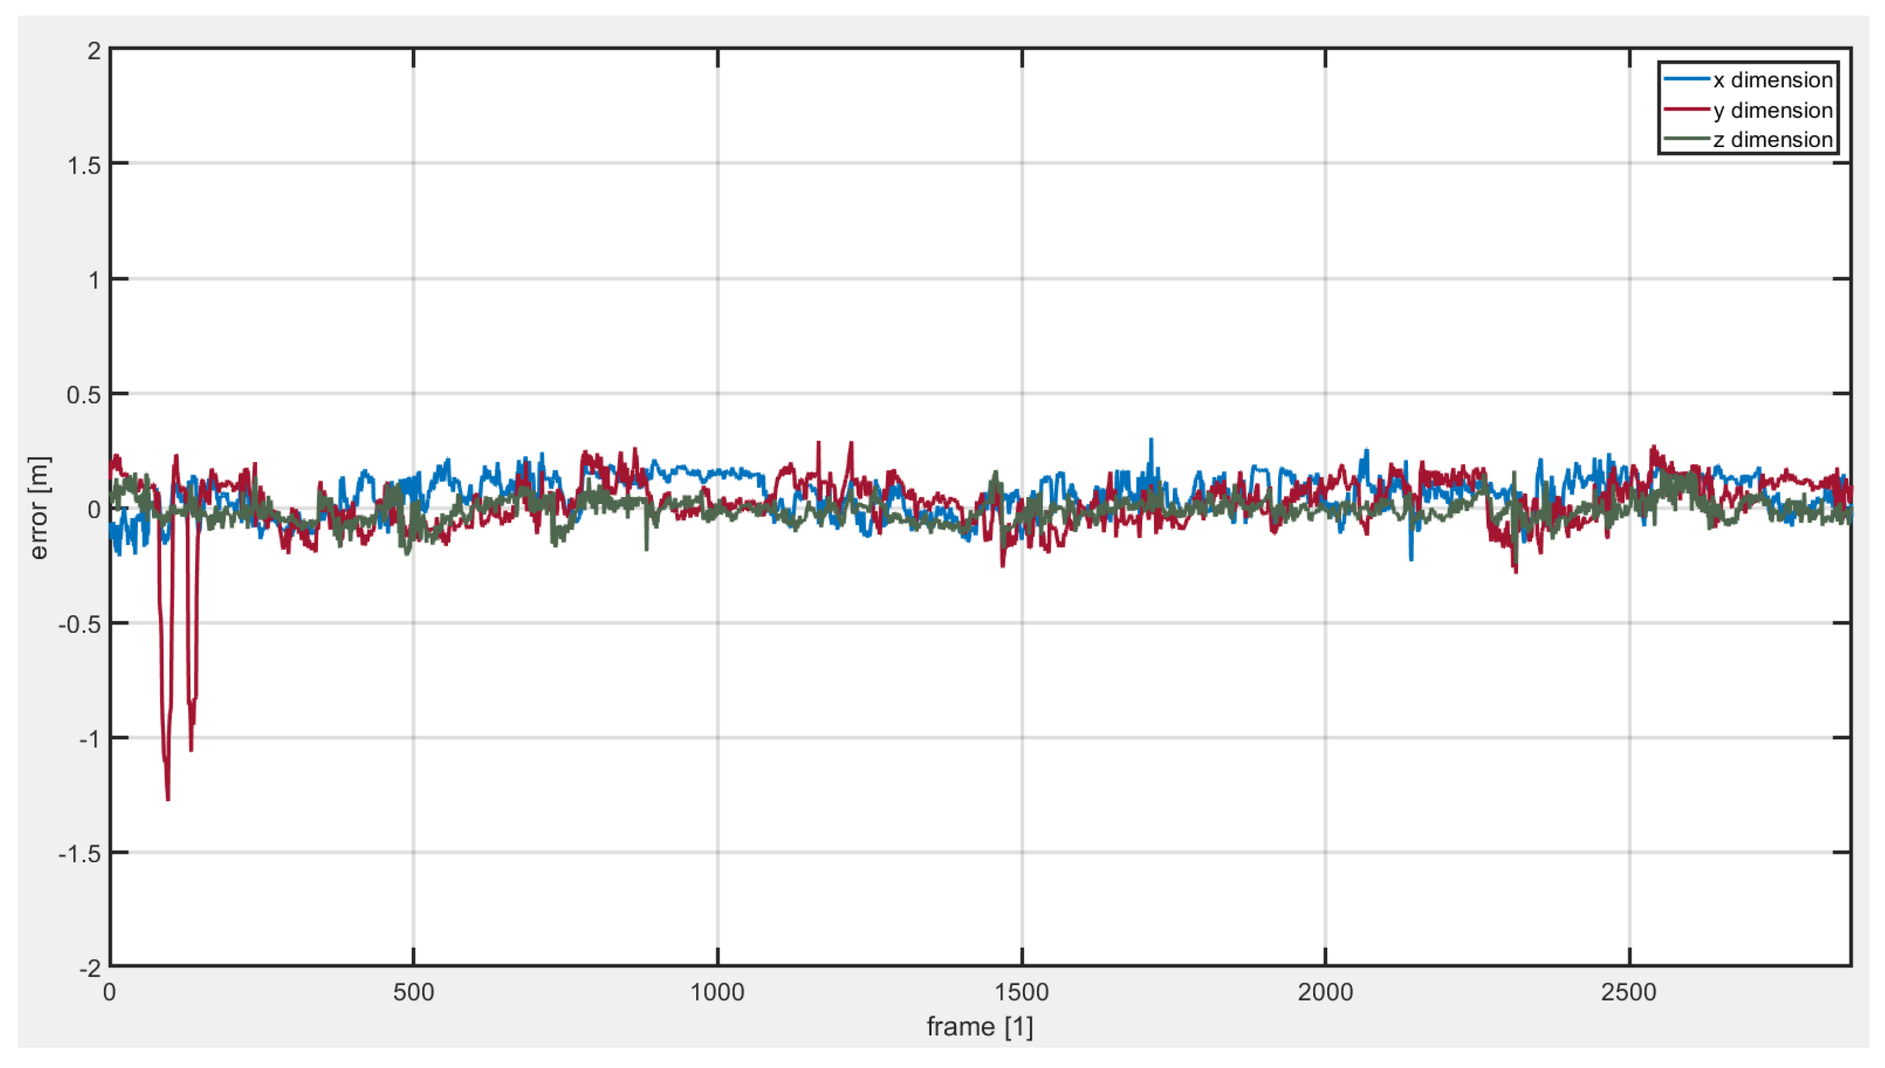
Task: Click the blue peak near frame 1700
Action: [1150, 442]
